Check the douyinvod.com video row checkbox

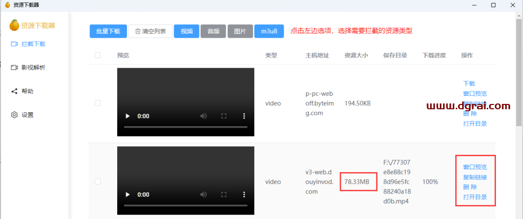point(98,181)
